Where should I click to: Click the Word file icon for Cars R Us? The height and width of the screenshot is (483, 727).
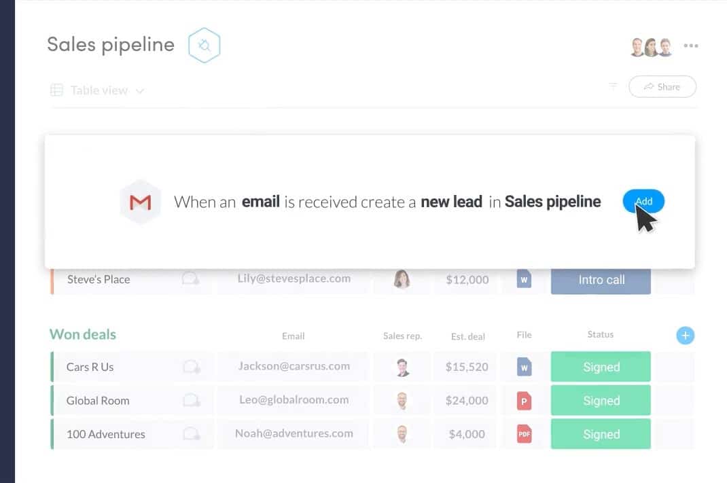point(523,366)
